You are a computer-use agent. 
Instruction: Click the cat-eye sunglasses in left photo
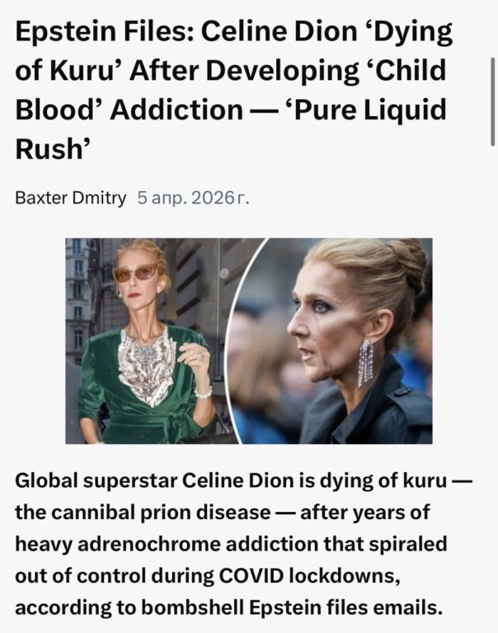[135, 273]
